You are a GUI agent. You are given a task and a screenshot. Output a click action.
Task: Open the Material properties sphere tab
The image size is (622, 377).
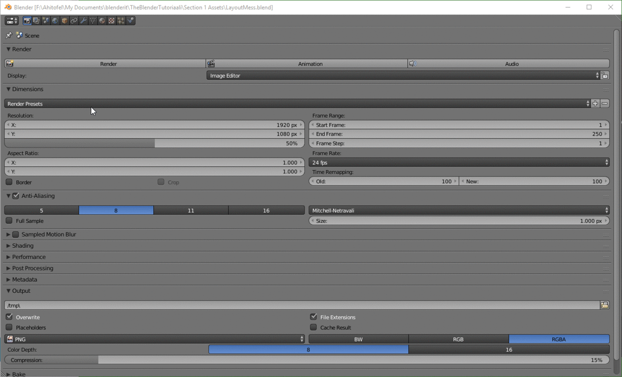point(102,21)
